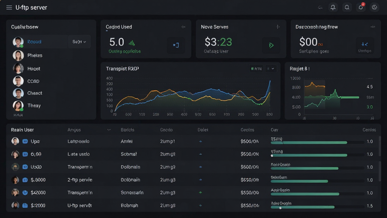
Task: Click the blue Dolet arrow in the Upa row
Action: coord(200,142)
